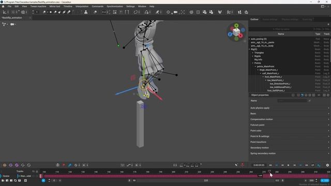The width and height of the screenshot is (331, 186).
Task: Jump to first frame with rewind button
Action: 270,165
